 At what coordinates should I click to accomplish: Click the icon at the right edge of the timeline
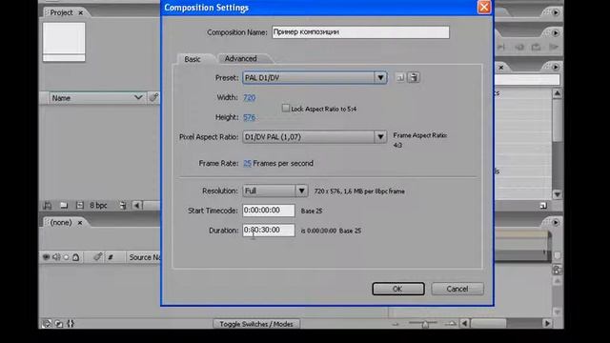557,270
